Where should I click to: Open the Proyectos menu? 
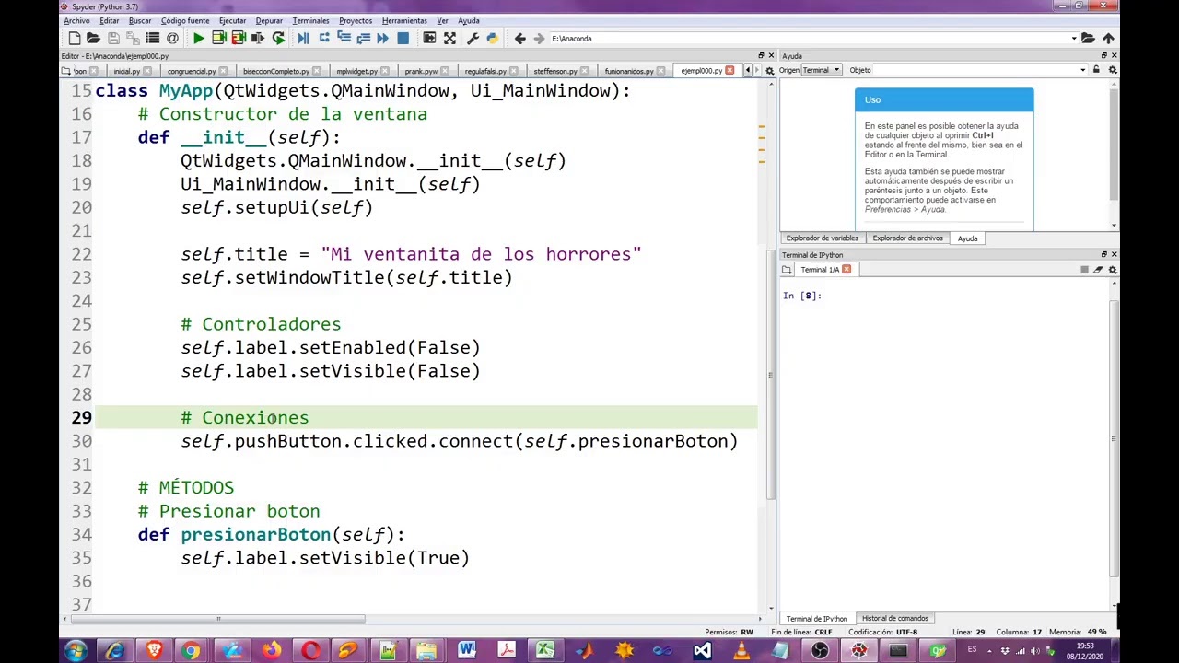[356, 20]
